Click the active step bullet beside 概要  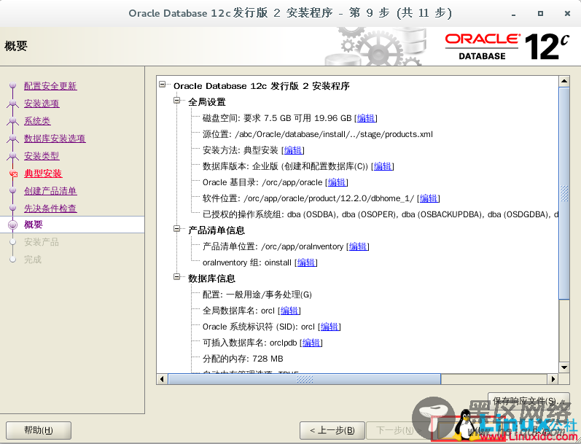[13, 225]
